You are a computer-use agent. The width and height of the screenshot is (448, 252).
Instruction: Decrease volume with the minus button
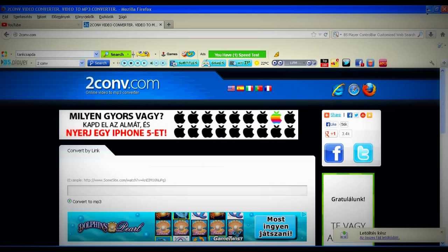[156, 63]
